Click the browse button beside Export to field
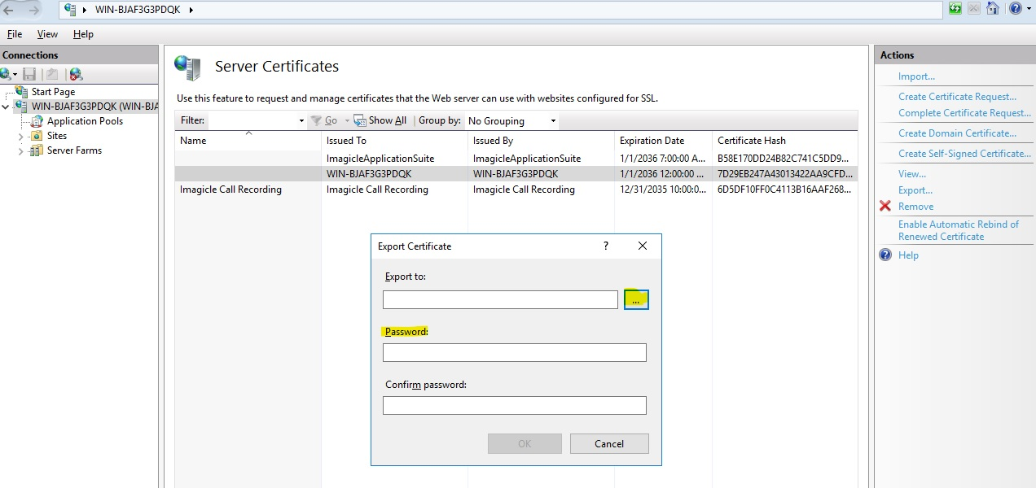 point(636,300)
